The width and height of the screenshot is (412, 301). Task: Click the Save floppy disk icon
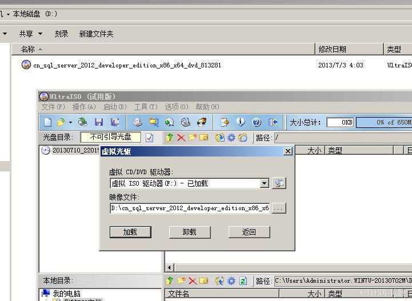pyautogui.click(x=99, y=122)
